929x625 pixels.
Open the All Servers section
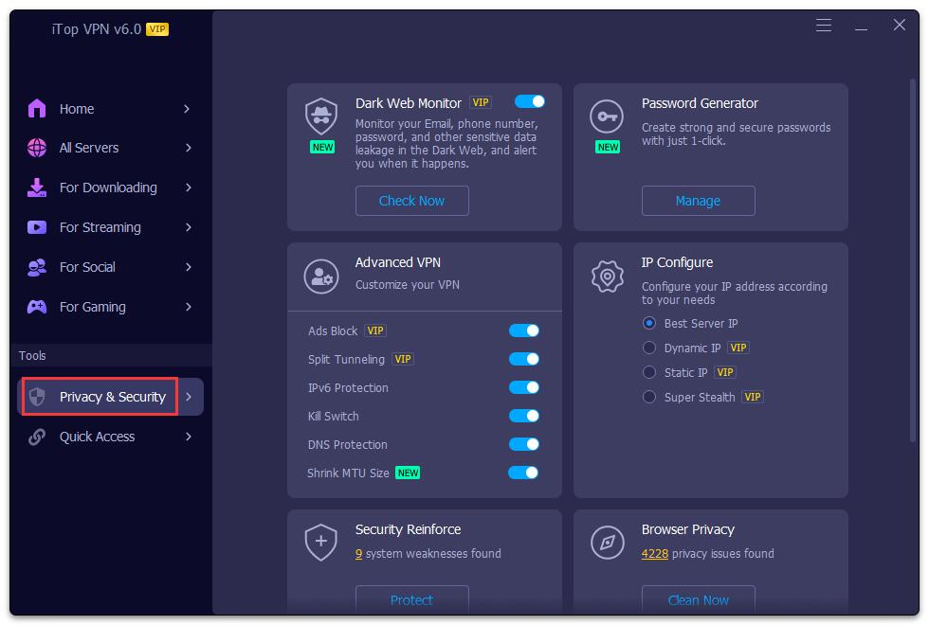(x=110, y=148)
